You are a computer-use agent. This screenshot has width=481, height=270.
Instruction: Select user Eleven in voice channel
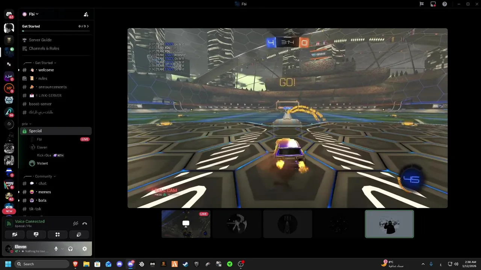click(x=59, y=147)
